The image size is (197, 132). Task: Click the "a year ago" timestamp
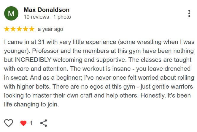50,29
